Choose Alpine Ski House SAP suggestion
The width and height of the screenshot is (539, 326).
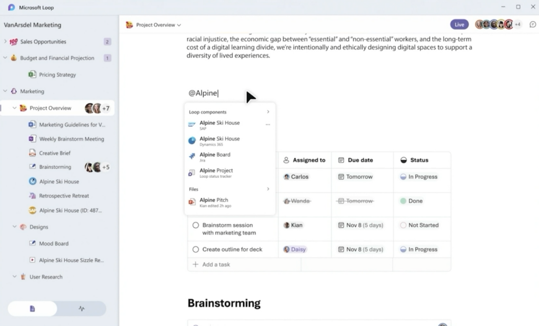pos(229,125)
